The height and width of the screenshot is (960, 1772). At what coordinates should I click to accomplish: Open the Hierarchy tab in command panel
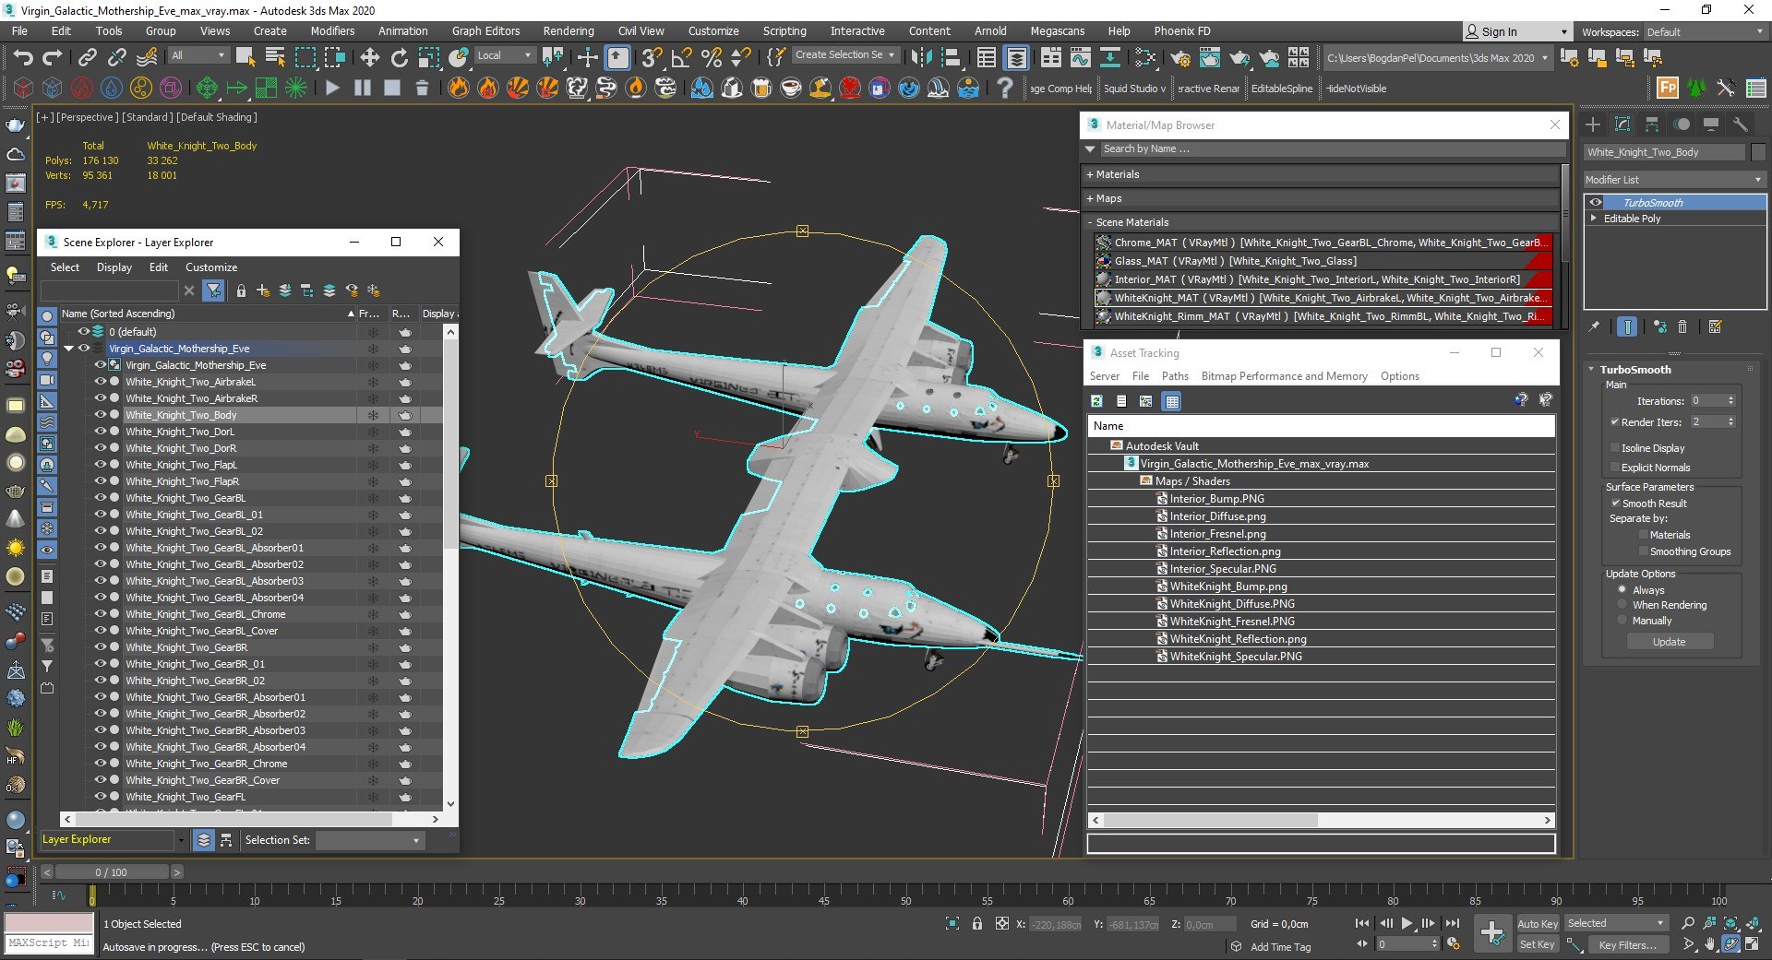click(x=1652, y=124)
